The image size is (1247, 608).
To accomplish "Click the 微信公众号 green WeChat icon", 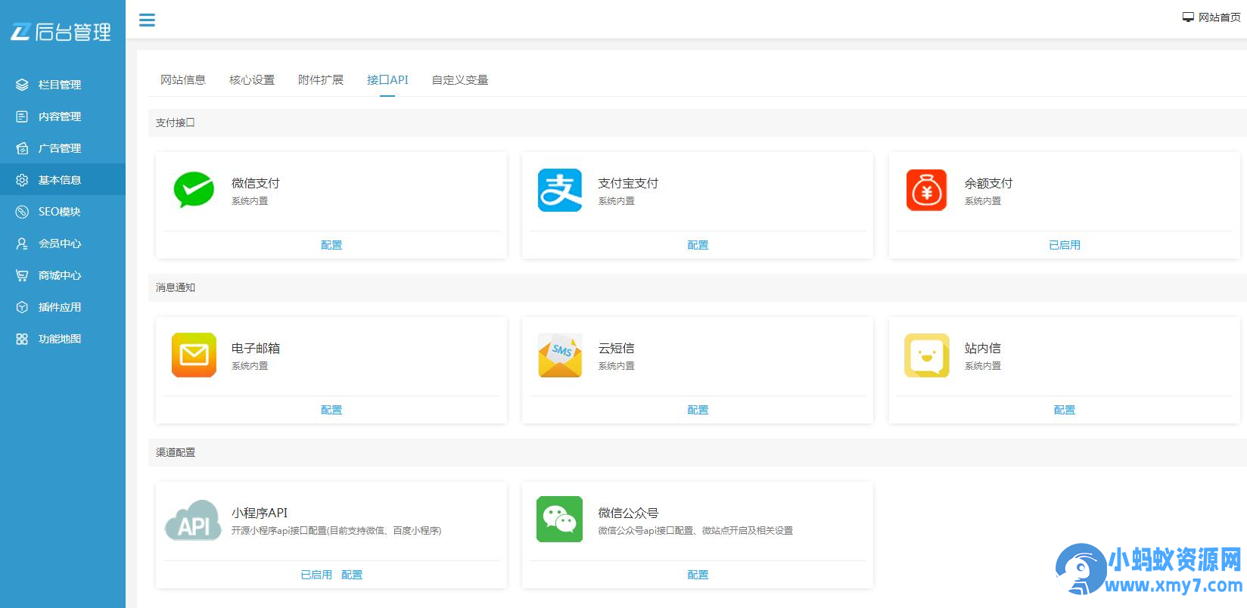I will coord(560,520).
